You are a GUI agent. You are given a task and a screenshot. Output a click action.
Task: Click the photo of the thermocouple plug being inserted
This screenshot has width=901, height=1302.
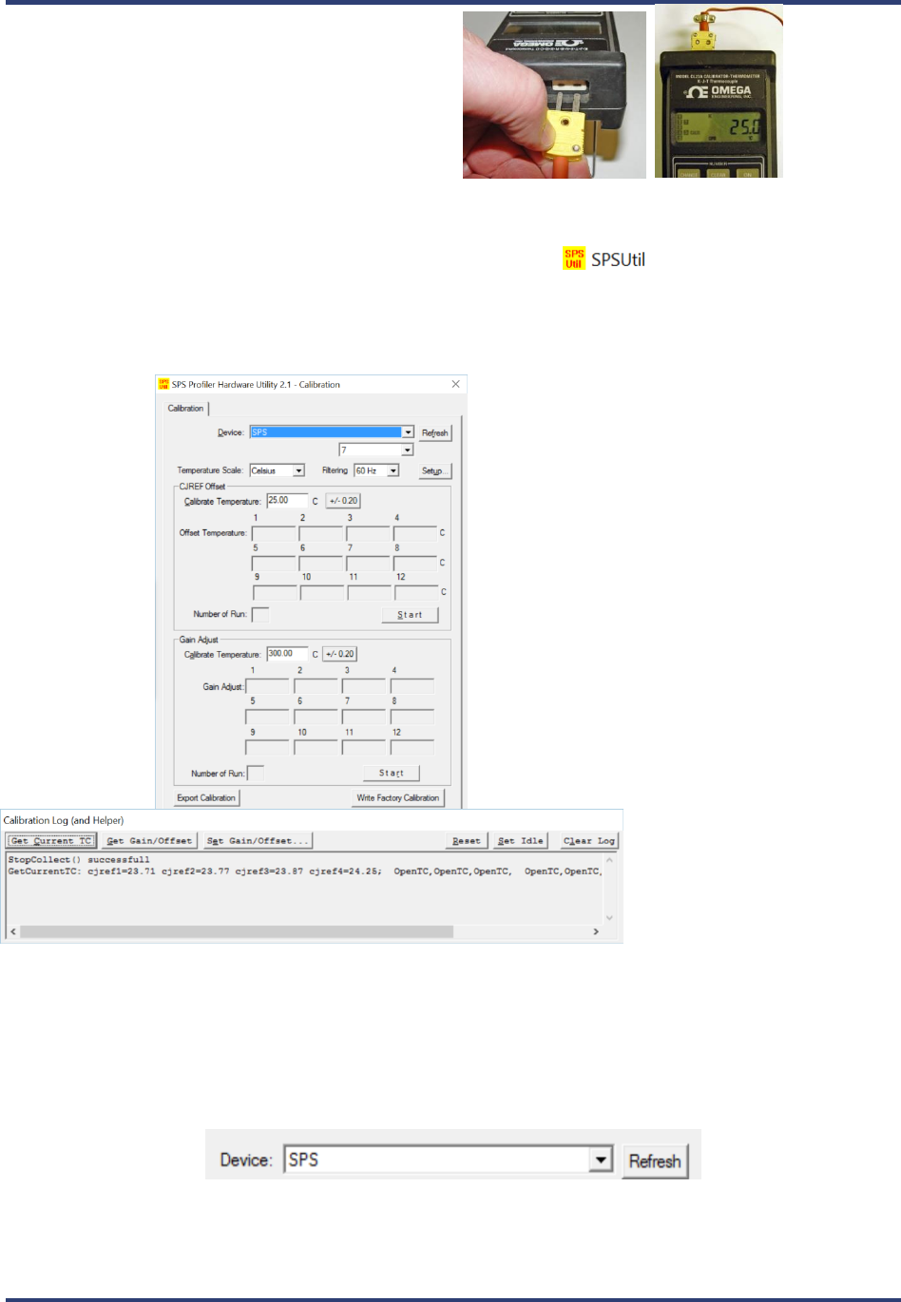[x=554, y=95]
